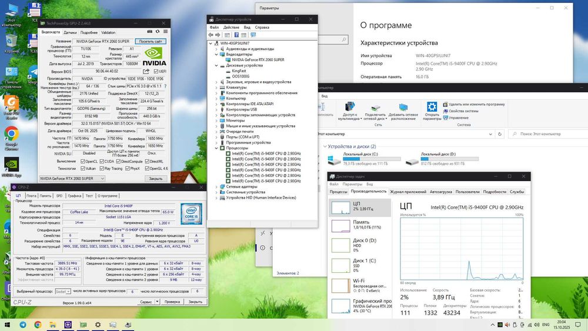Open CPU-Z Socket processor dropdown
Screen dimensions: 588x331
point(63,291)
